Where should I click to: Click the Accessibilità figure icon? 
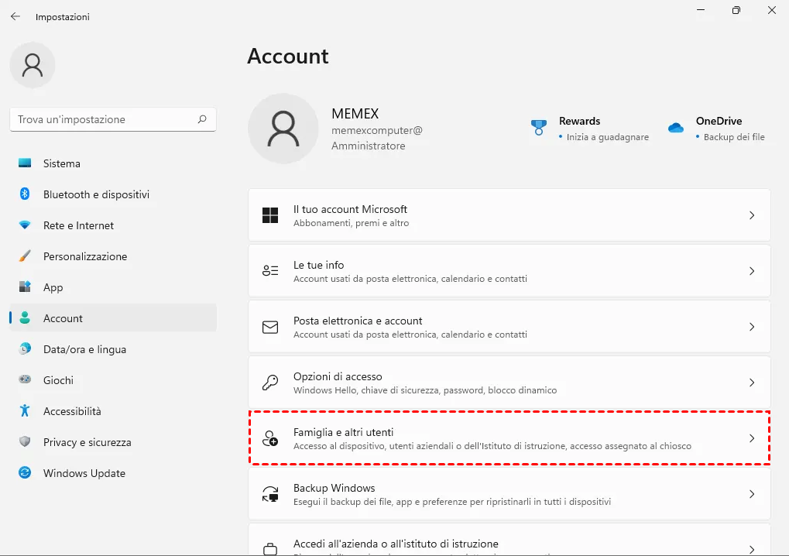coord(25,411)
